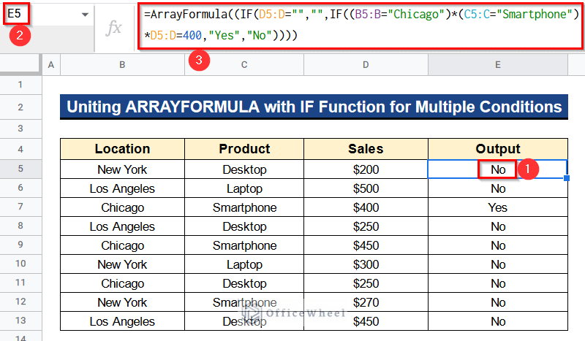Screen dimensions: 585x341
Task: Select row 3 header
Action: point(20,129)
